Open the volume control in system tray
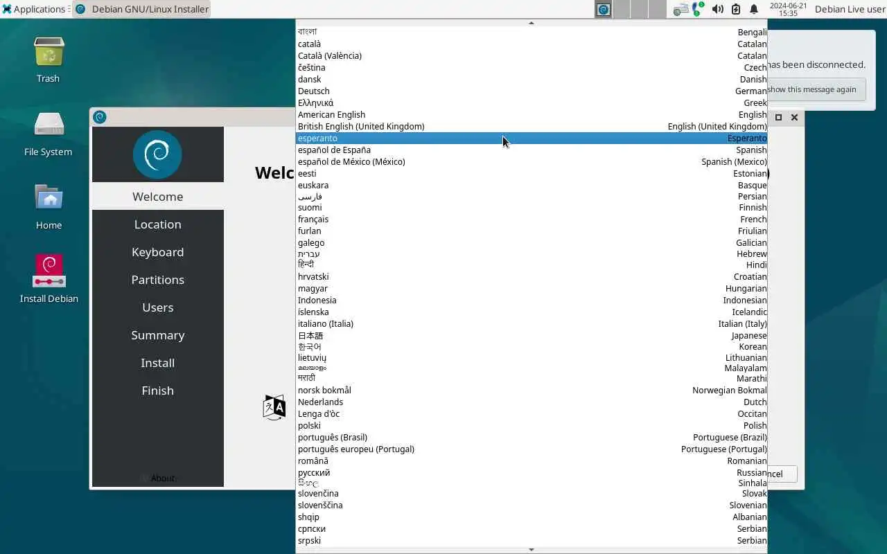 [x=718, y=9]
